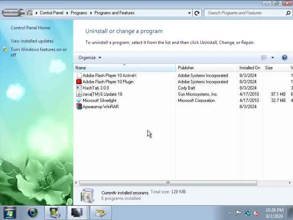Click the Java(TM) 6 Update 18 icon
Image resolution: width=293 pixels, height=220 pixels.
click(x=79, y=94)
